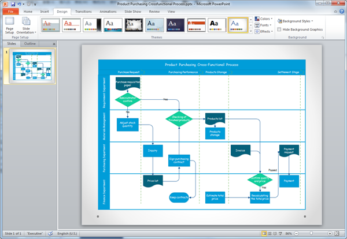Click the Save icon in quick access toolbar
The width and height of the screenshot is (347, 239).
pos(13,4)
